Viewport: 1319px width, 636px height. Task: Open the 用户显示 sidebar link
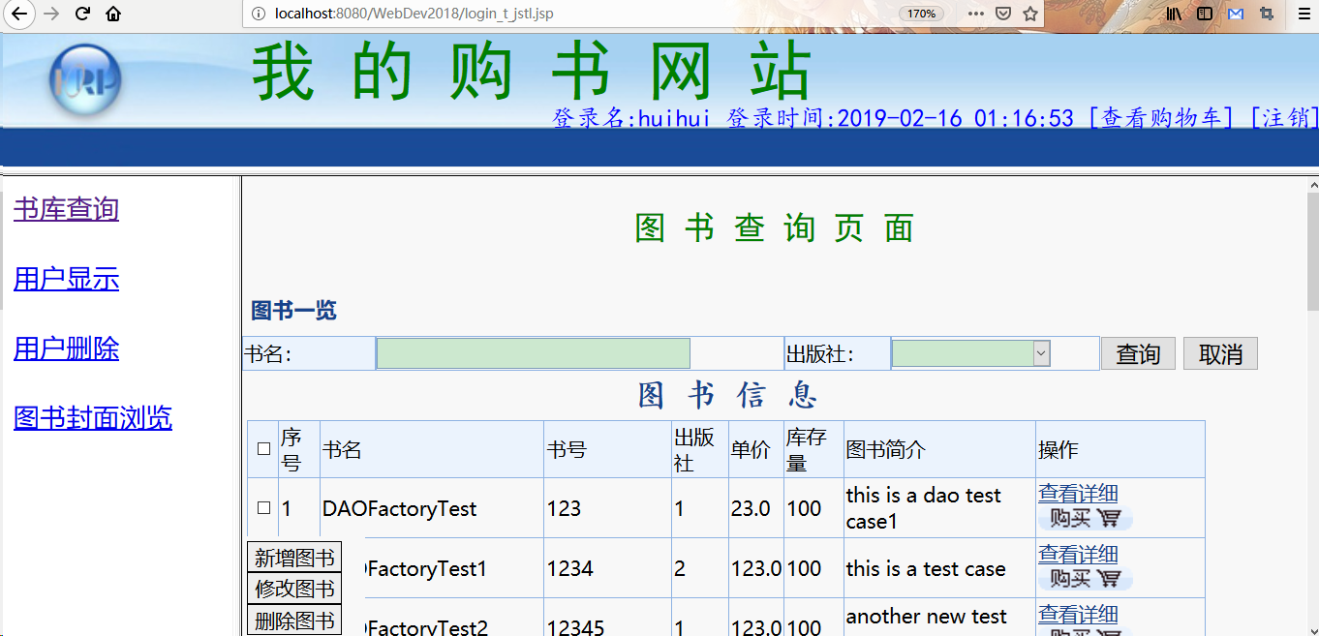pos(66,279)
